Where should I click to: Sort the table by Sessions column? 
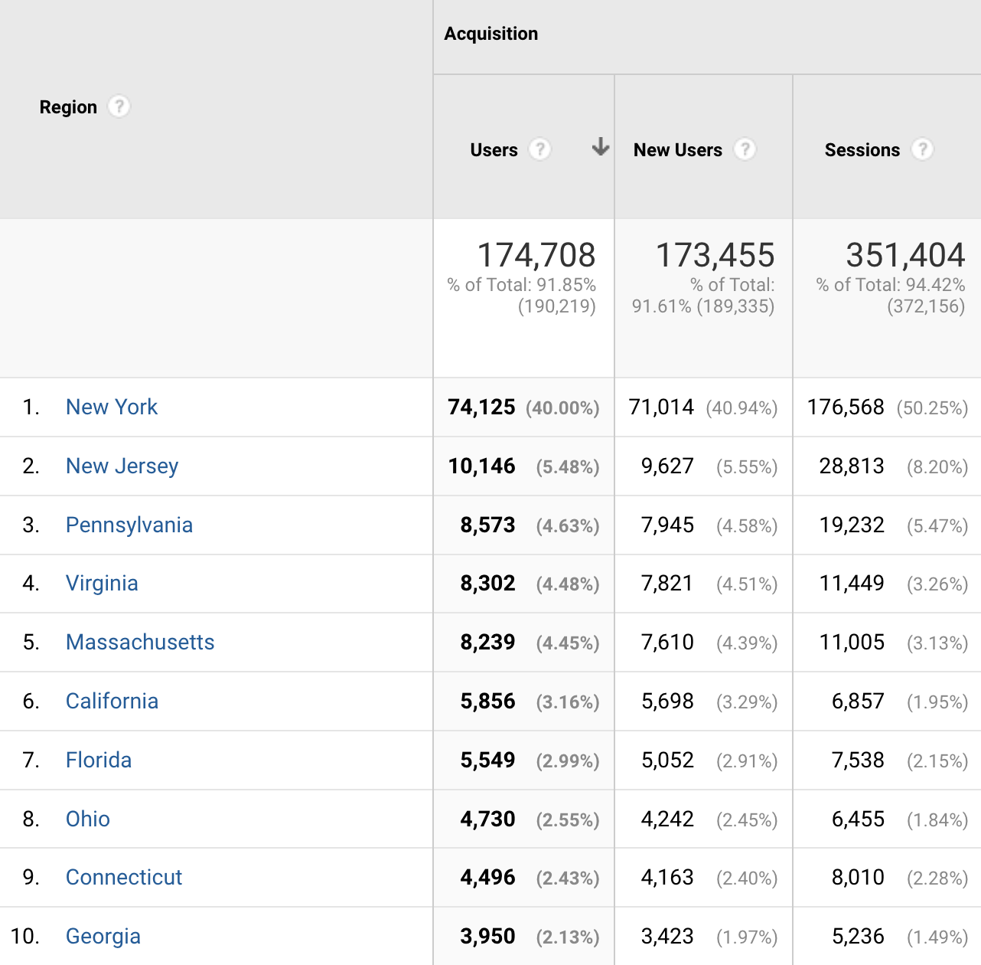[x=862, y=149]
